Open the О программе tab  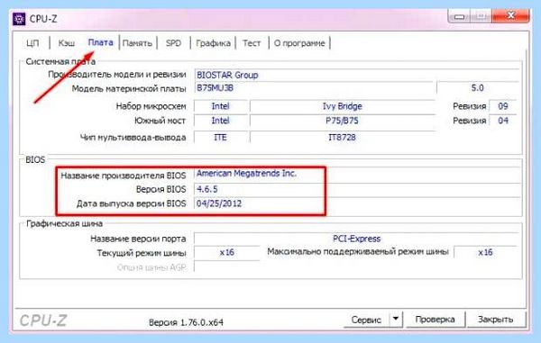pos(299,43)
